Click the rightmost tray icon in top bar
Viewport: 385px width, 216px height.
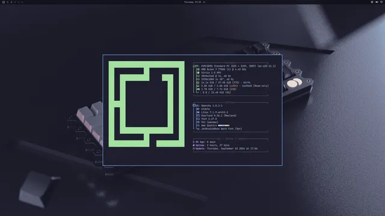click(381, 2)
